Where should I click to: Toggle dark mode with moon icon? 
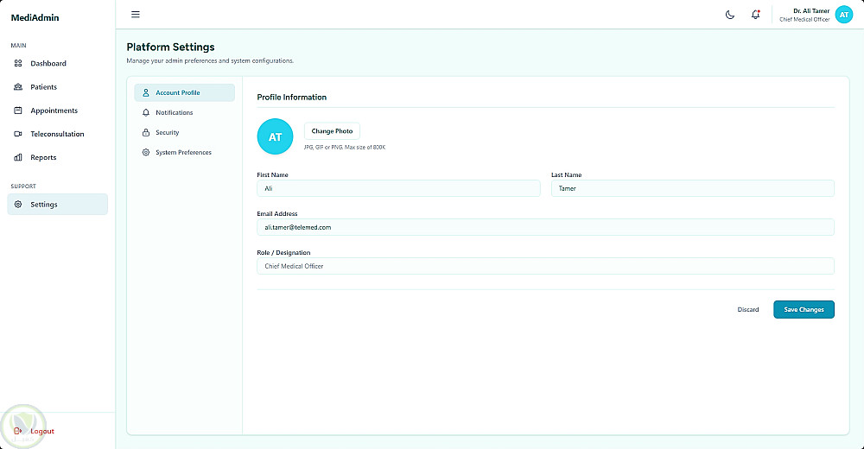pyautogui.click(x=729, y=15)
